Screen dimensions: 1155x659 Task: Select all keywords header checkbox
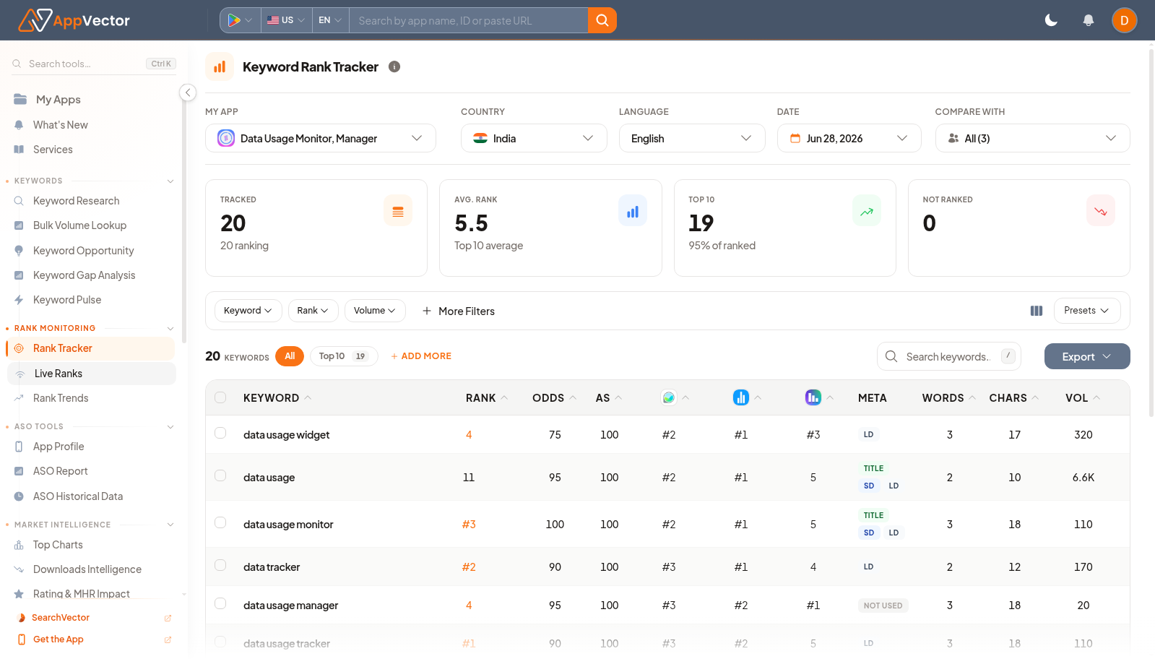[220, 397]
